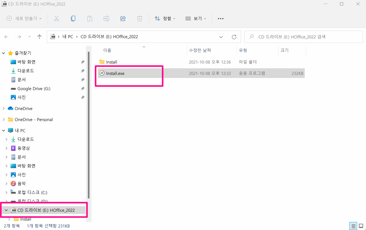Click the navigation pane scrollbar
The image size is (366, 230).
tap(88, 125)
